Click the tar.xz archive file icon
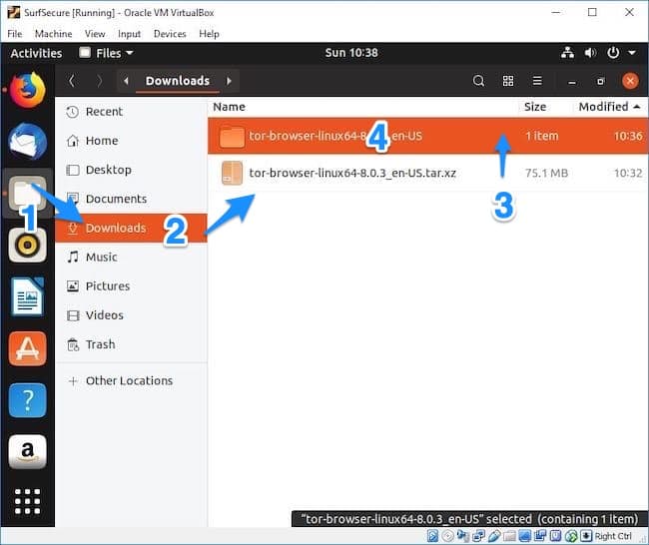This screenshot has width=649, height=545. 232,173
